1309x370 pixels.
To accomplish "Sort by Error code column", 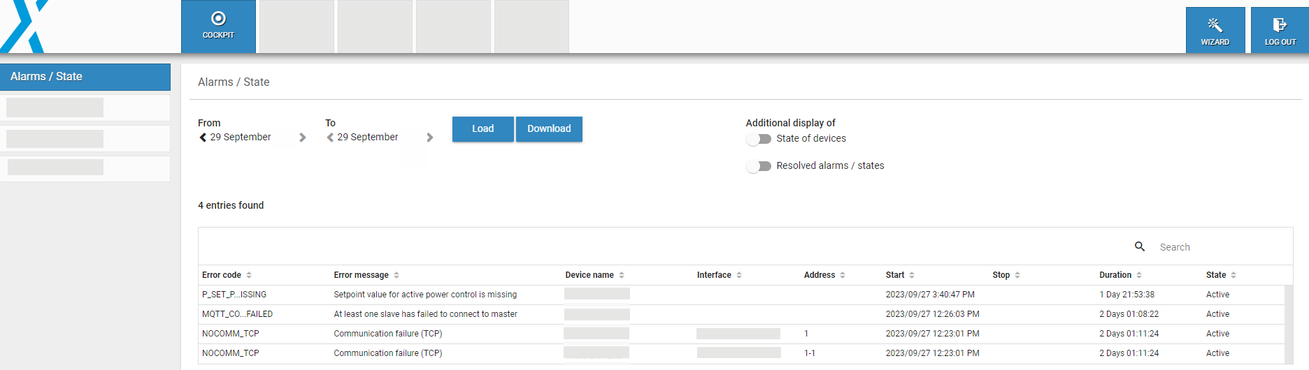I will click(x=249, y=275).
